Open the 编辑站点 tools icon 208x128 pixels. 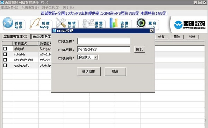tap(67, 23)
